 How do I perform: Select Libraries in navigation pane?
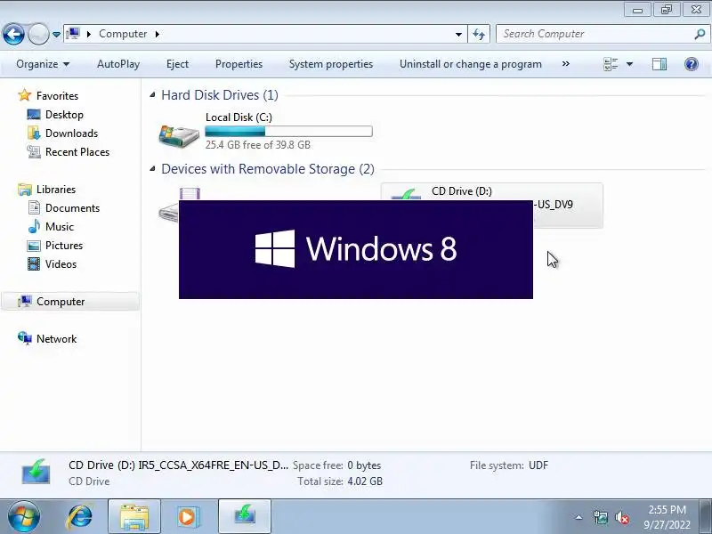click(56, 190)
